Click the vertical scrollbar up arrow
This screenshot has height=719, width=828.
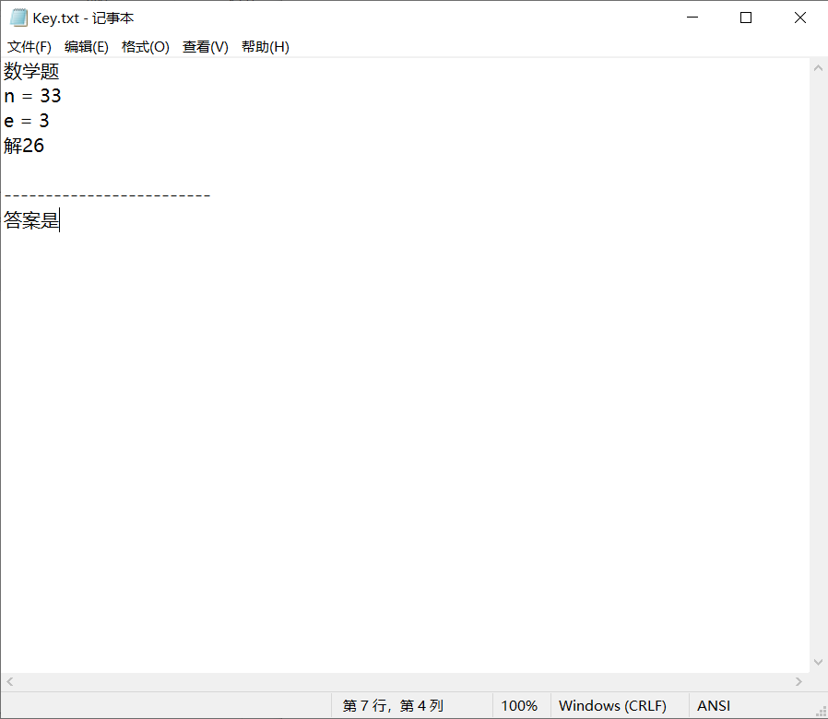818,68
